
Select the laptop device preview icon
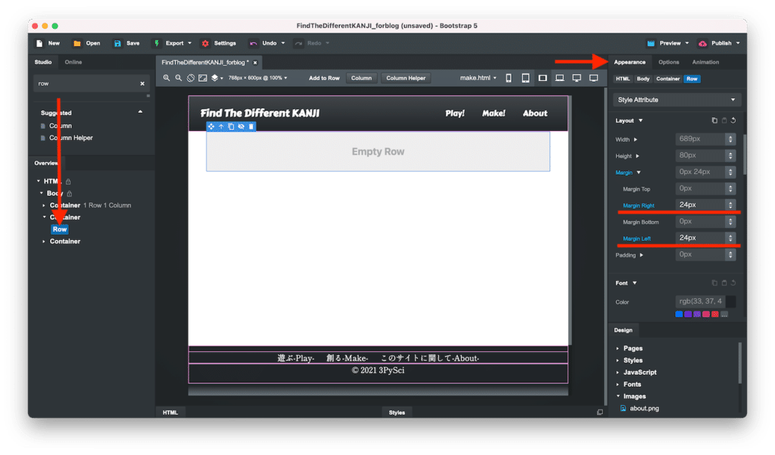click(x=559, y=78)
